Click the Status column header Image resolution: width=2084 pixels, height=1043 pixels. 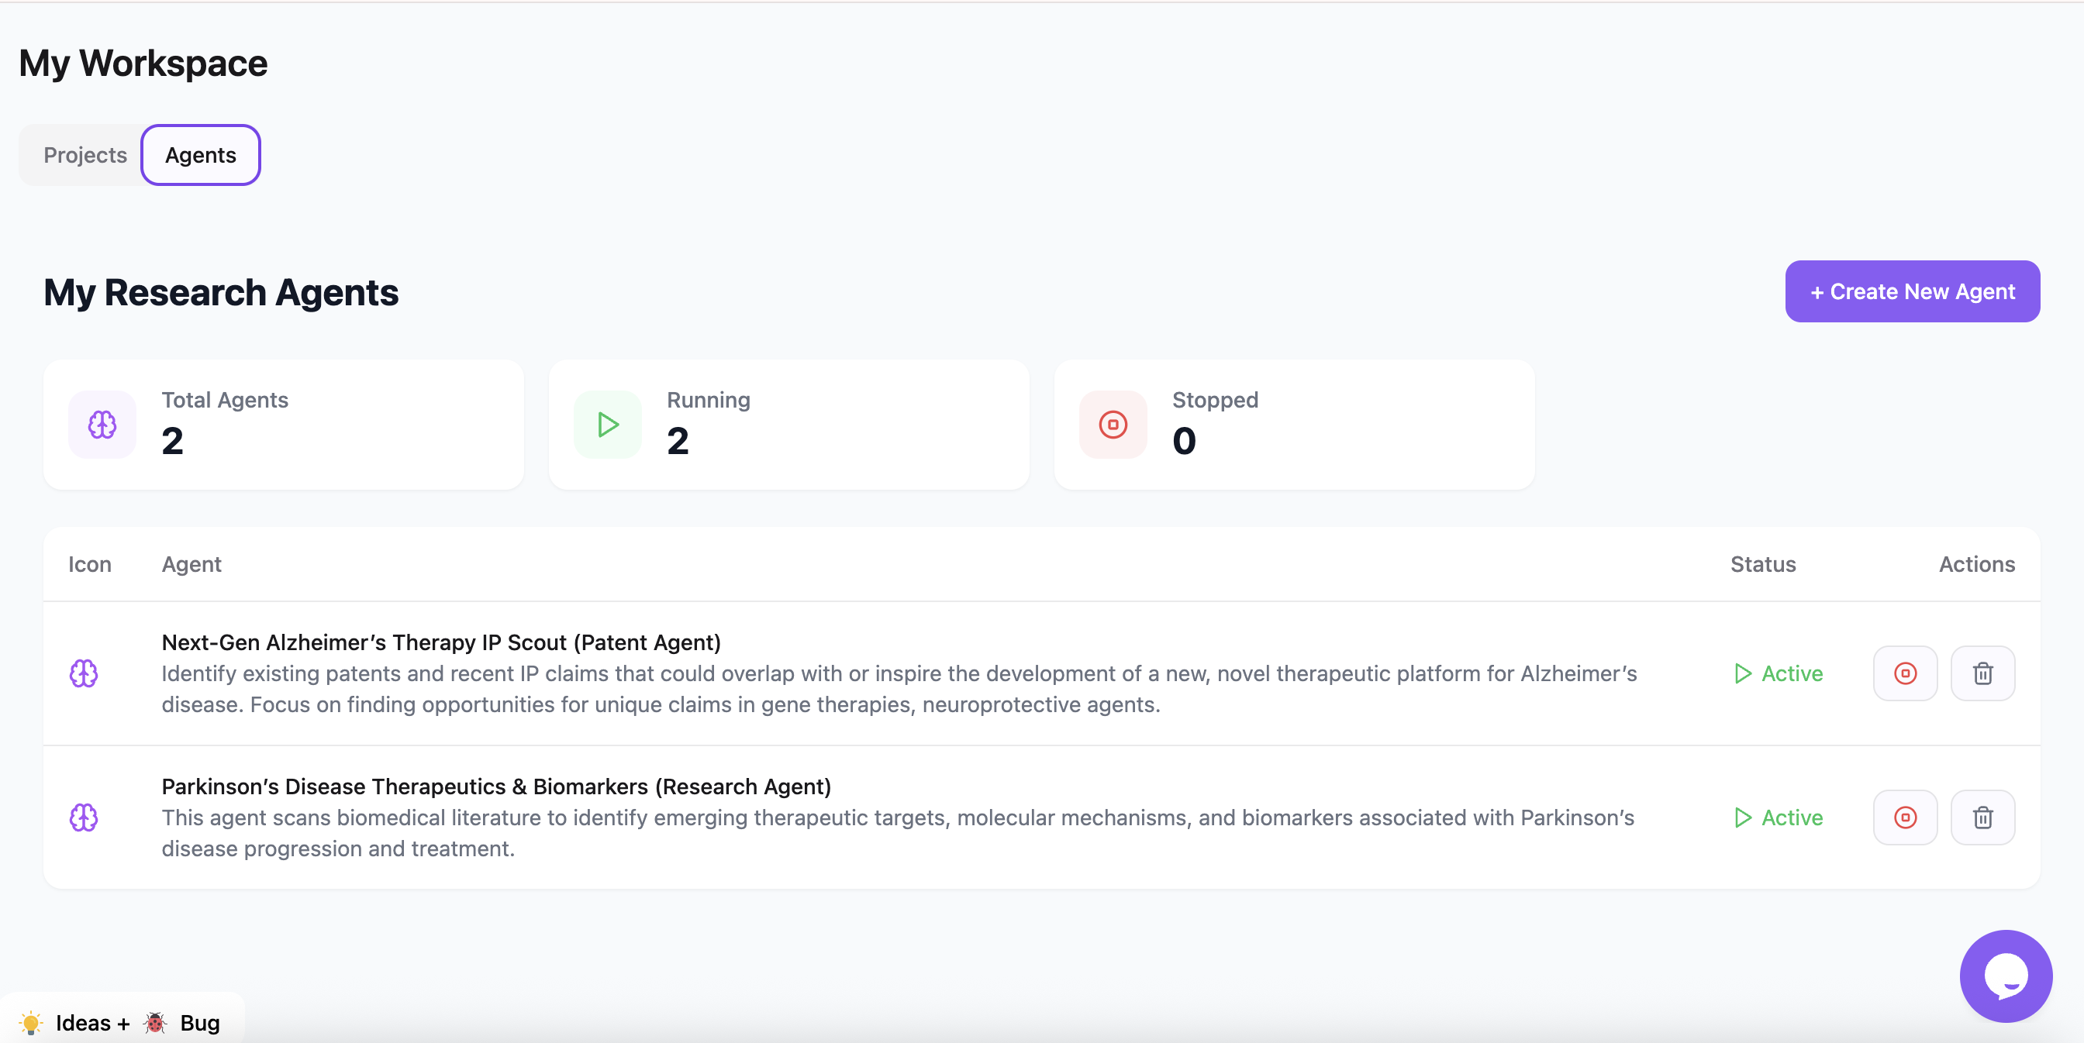[x=1762, y=564]
